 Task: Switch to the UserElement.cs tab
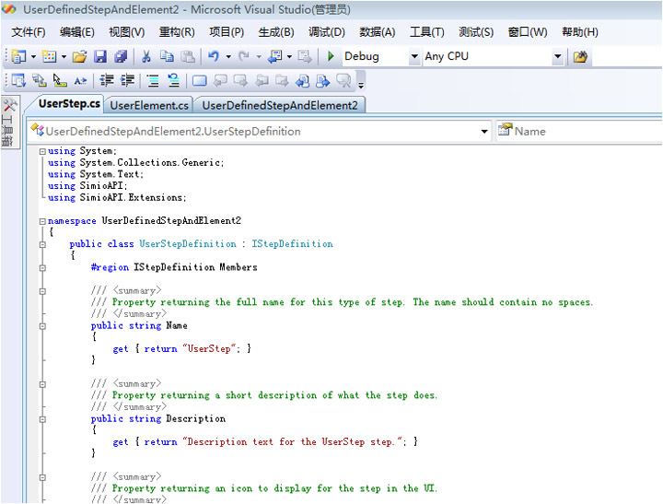pyautogui.click(x=149, y=105)
